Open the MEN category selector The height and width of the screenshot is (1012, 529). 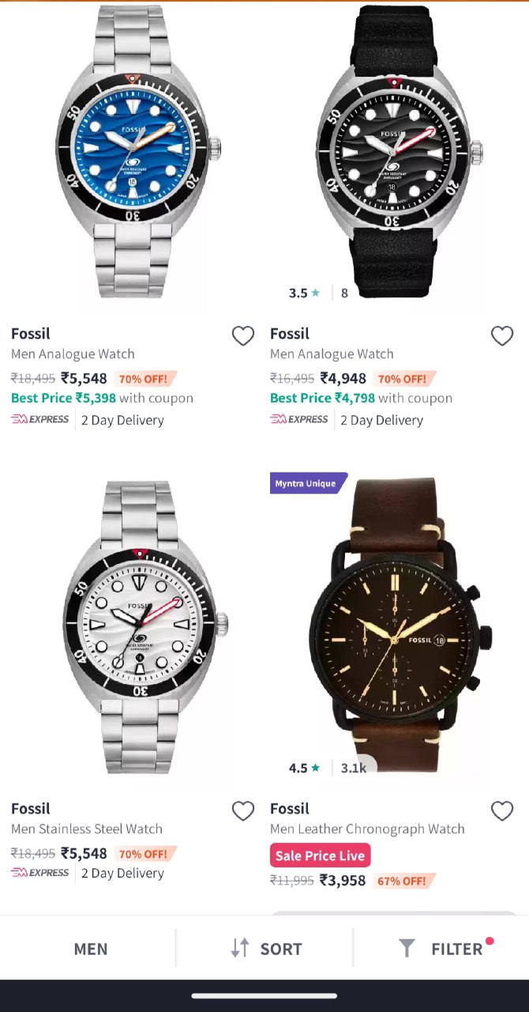pyautogui.click(x=90, y=948)
